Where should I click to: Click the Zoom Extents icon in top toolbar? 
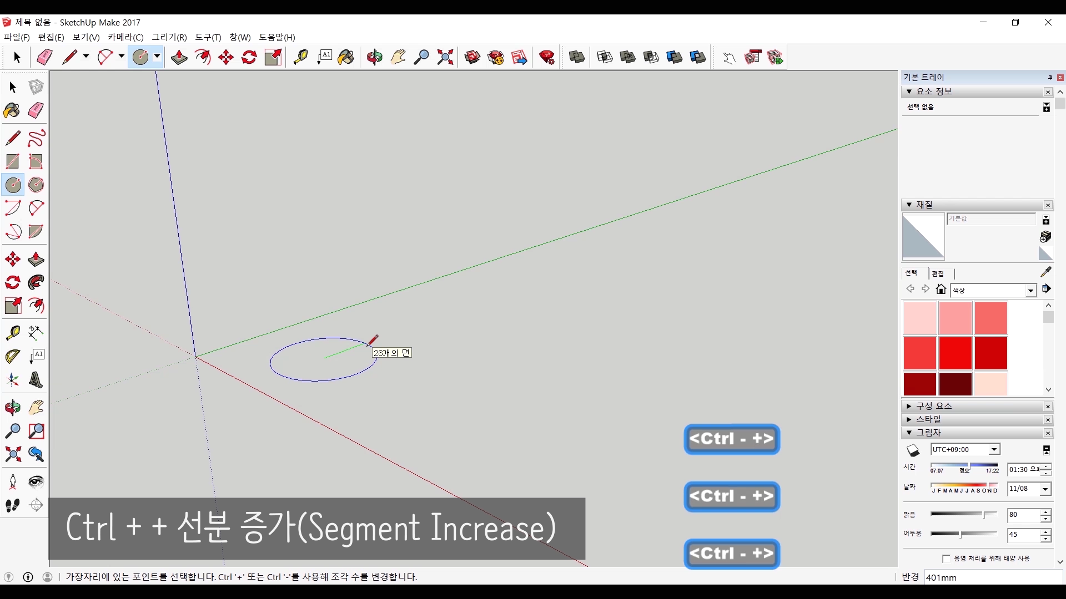(x=445, y=57)
